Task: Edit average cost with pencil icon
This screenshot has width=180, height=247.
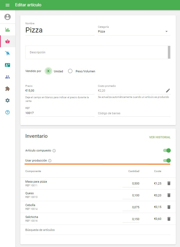Action: coord(168,91)
